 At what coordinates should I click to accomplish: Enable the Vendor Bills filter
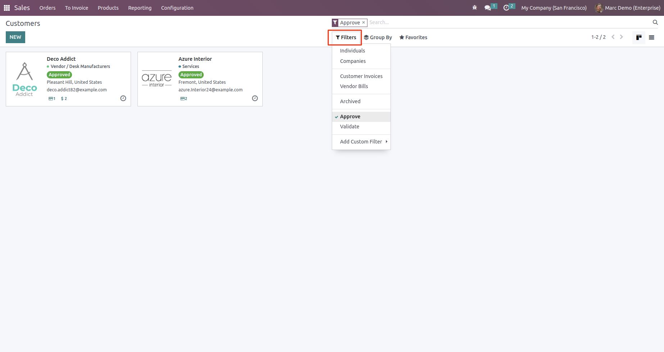coord(361,86)
